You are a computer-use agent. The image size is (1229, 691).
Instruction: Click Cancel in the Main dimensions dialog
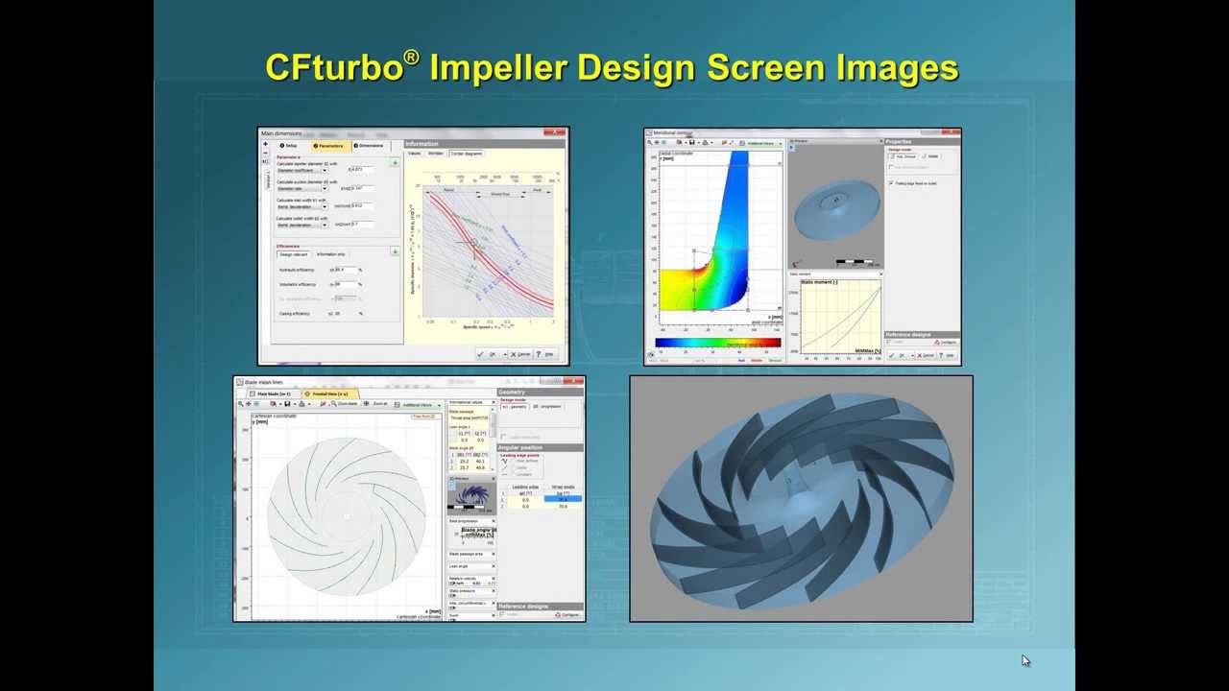click(520, 354)
